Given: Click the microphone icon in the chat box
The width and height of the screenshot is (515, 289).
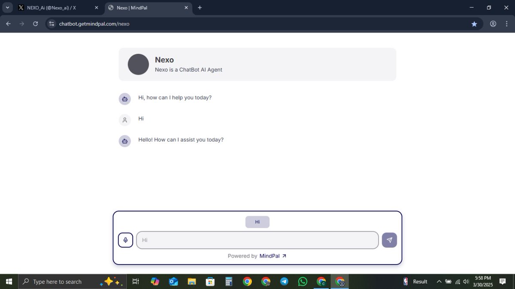Looking at the screenshot, I should [125, 240].
